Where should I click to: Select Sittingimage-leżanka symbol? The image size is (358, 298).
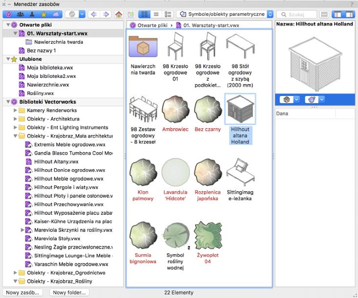(x=240, y=172)
